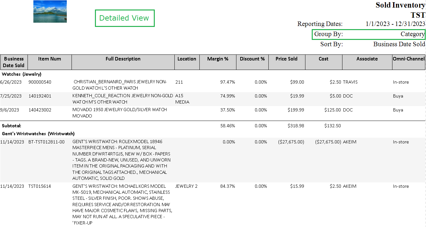Click subtotal cost "$132.50"
The image size is (426, 227).
333,126
